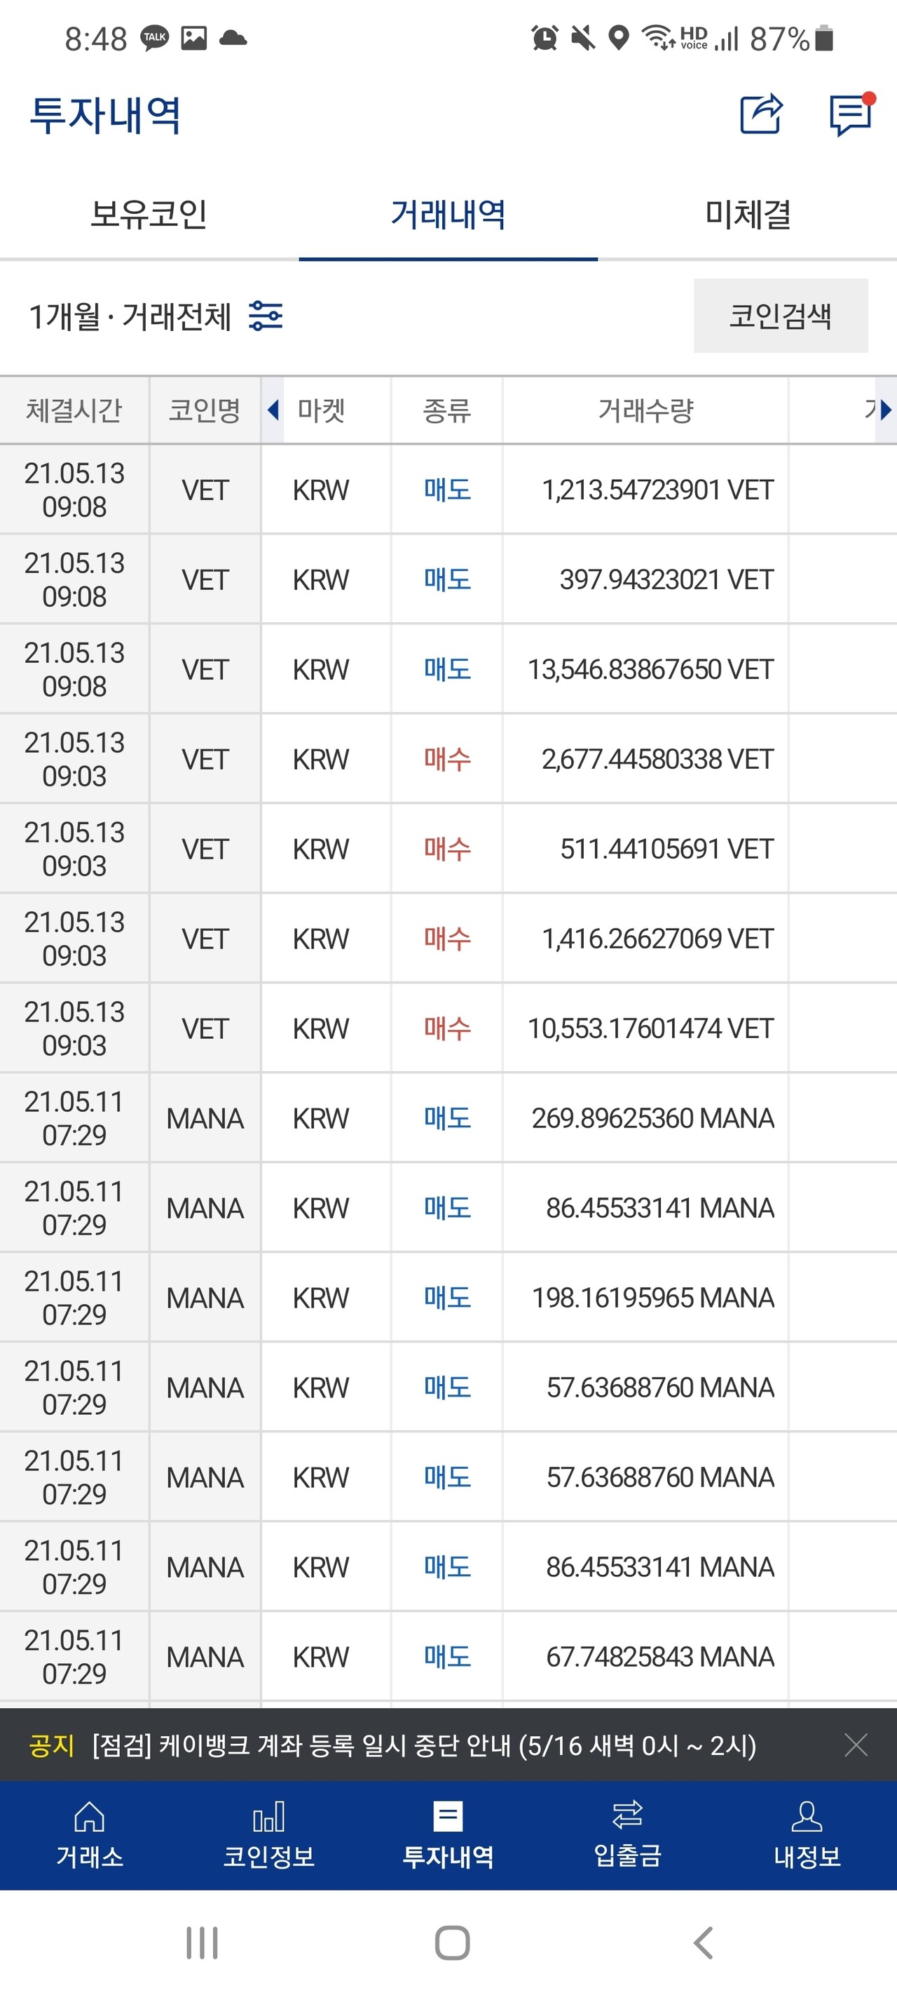Image resolution: width=897 pixels, height=1995 pixels.
Task: Switch to the 미체결 tab
Action: (747, 215)
